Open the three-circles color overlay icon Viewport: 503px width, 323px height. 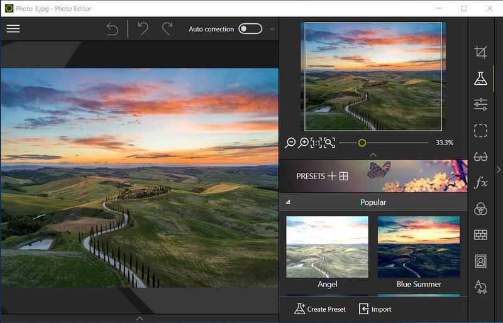pyautogui.click(x=480, y=209)
